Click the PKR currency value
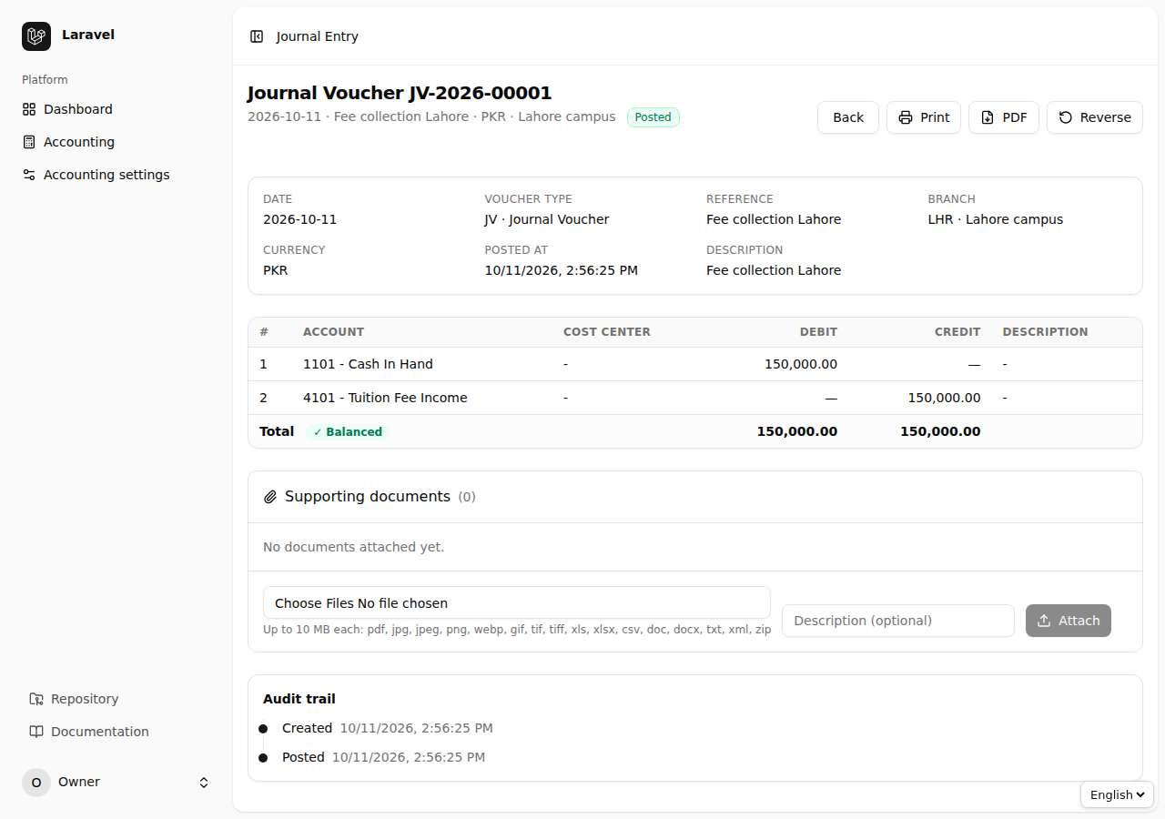 pyautogui.click(x=276, y=270)
